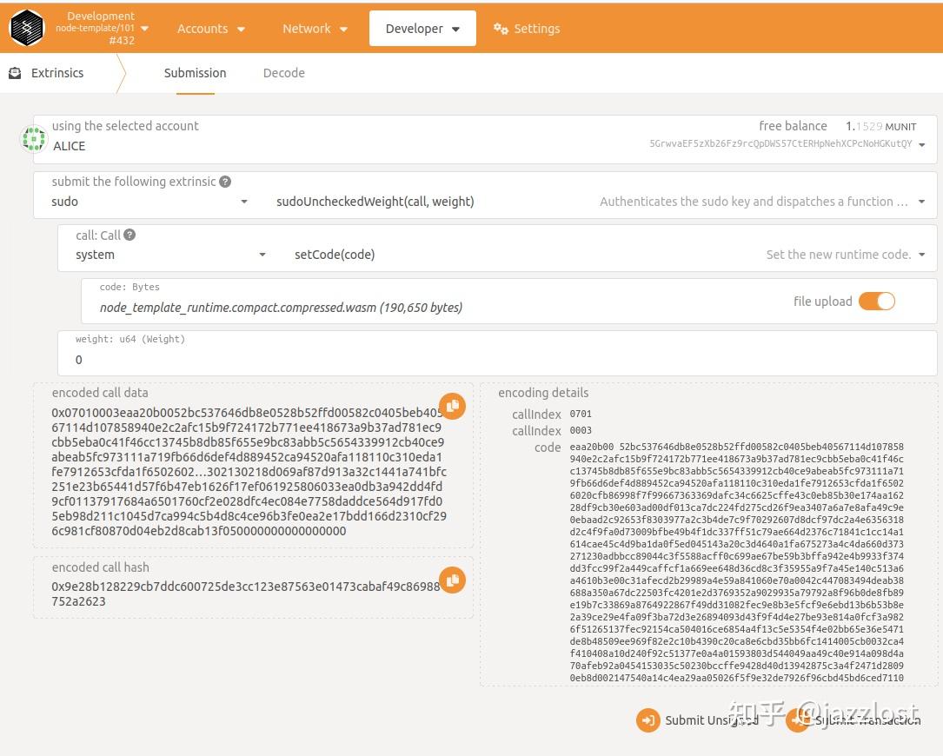Image resolution: width=943 pixels, height=756 pixels.
Task: Click the weight u64 input field
Action: (x=497, y=354)
